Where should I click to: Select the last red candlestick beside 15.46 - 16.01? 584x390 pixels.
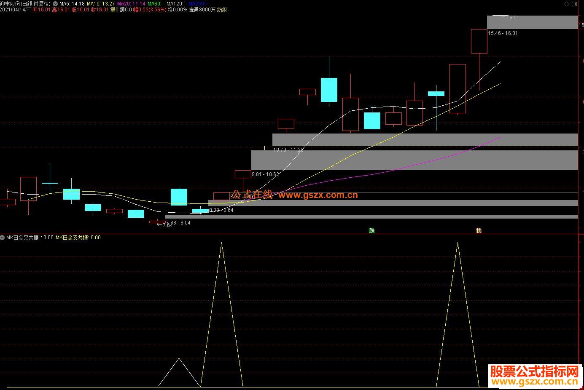coord(479,41)
